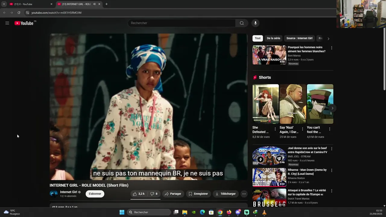Like the video with thumbs-up 3,2 k
Viewport: 386px width, 217px height.
click(x=139, y=194)
